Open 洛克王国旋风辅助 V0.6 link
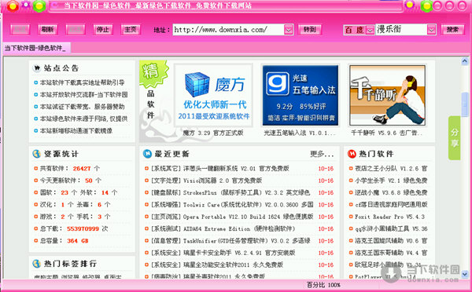 391,241
